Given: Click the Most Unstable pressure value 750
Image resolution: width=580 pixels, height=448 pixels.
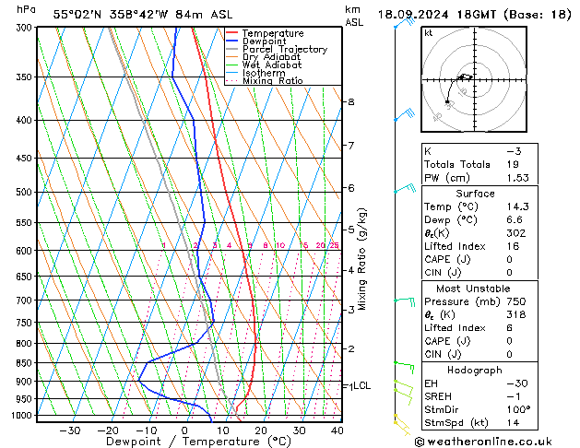Looking at the screenshot, I should point(516,301).
